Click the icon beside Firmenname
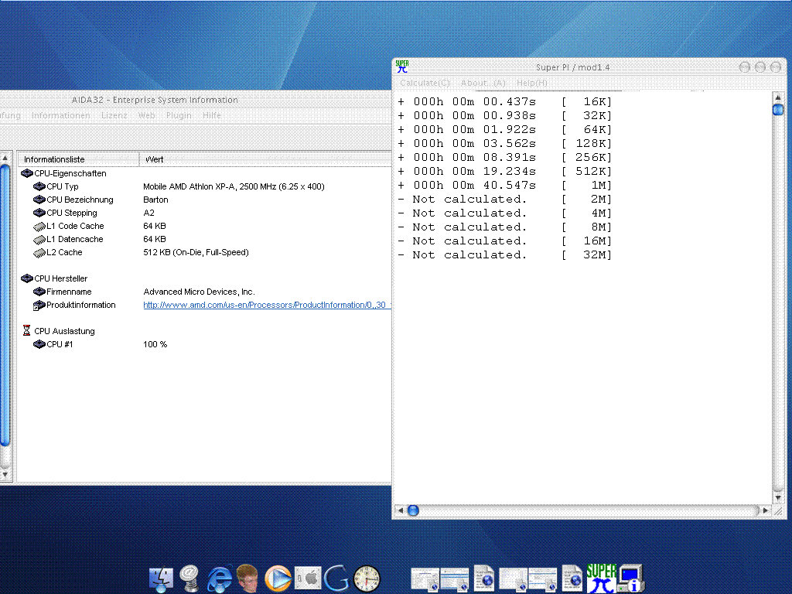Image resolution: width=792 pixels, height=594 pixels. [x=39, y=292]
